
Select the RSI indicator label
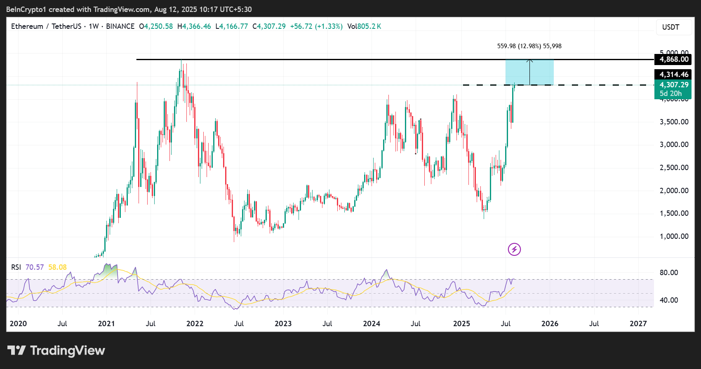tap(16, 267)
